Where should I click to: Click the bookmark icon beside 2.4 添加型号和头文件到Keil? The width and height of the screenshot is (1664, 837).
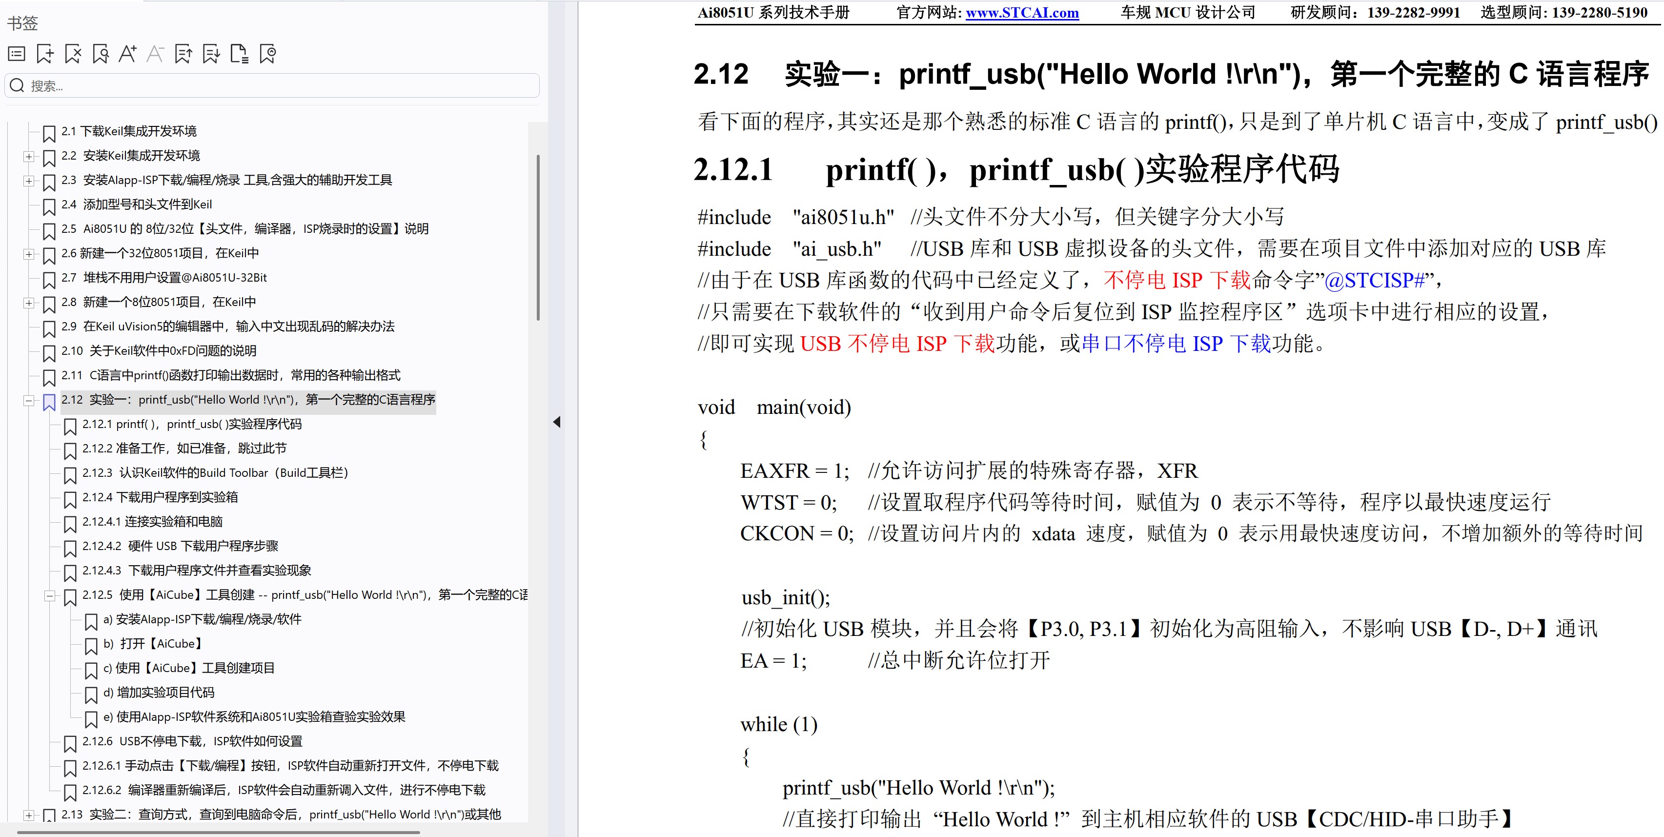49,206
